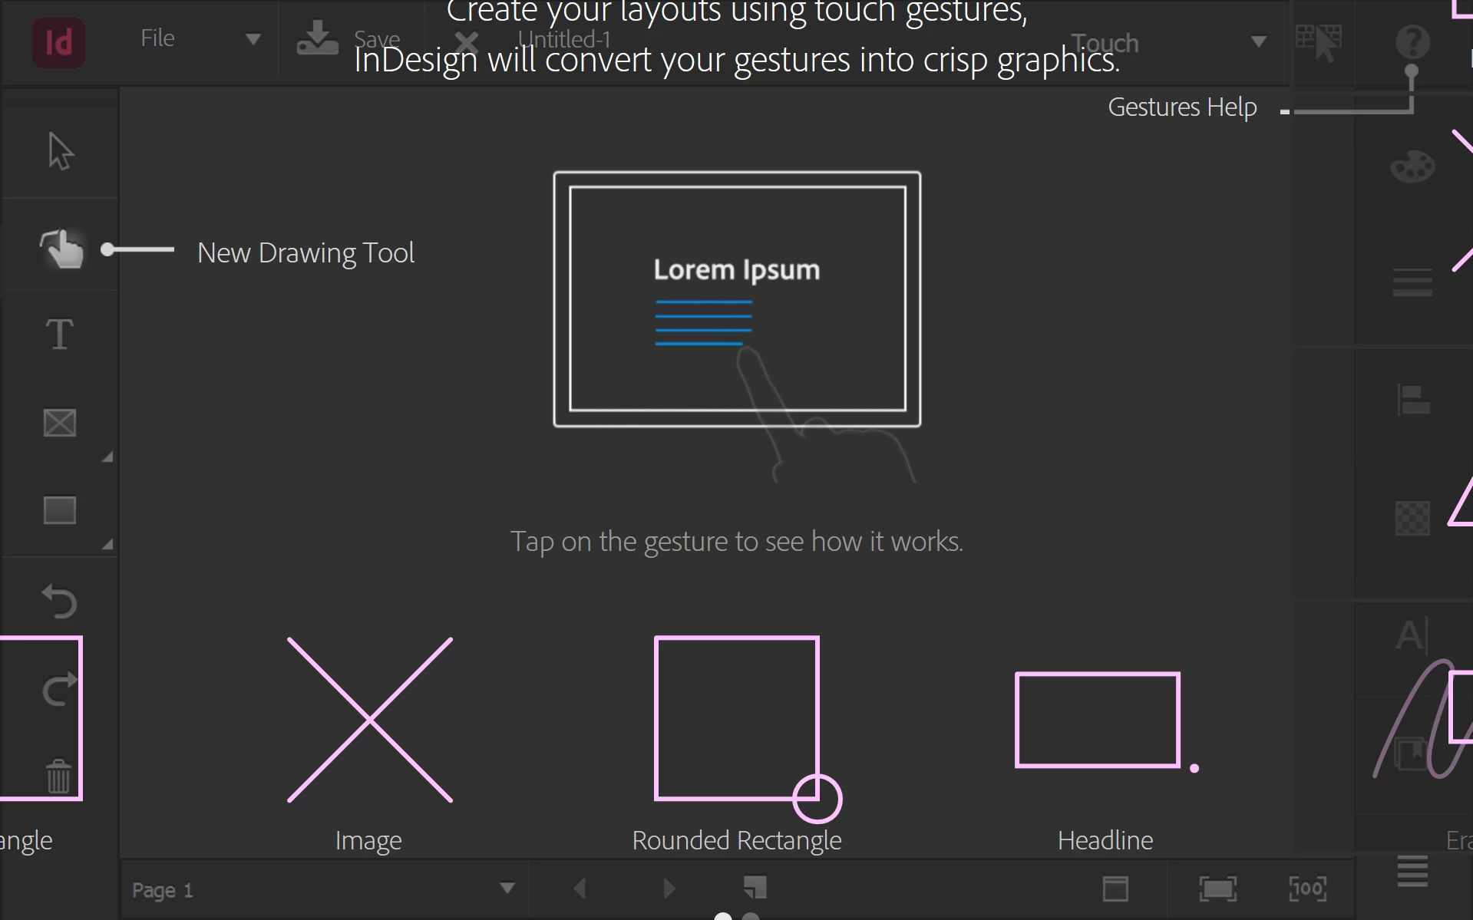Image resolution: width=1473 pixels, height=920 pixels.
Task: Select the Type tool
Action: click(59, 335)
